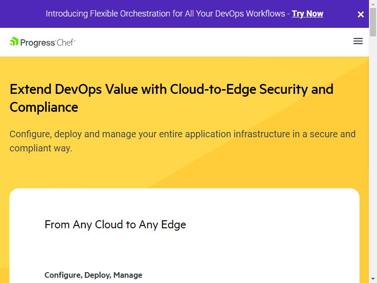Open the hamburger navigation menu
This screenshot has height=283, width=377.
(358, 41)
